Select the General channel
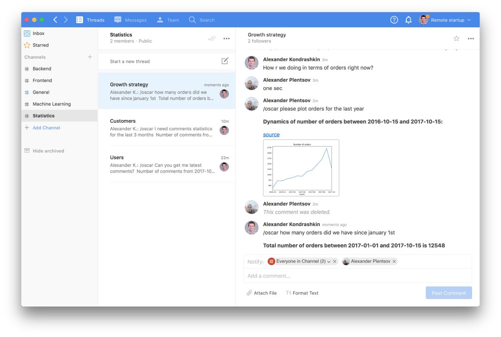Viewport: 501px width, 337px height. pyautogui.click(x=59, y=92)
